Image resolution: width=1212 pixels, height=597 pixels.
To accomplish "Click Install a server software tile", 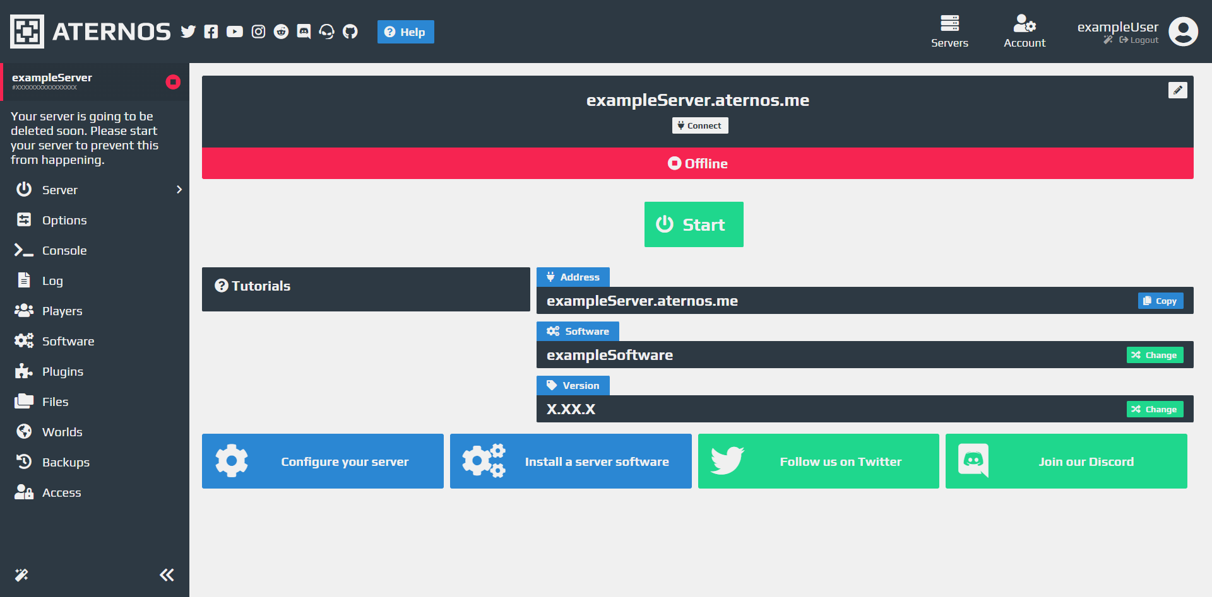I will click(571, 461).
